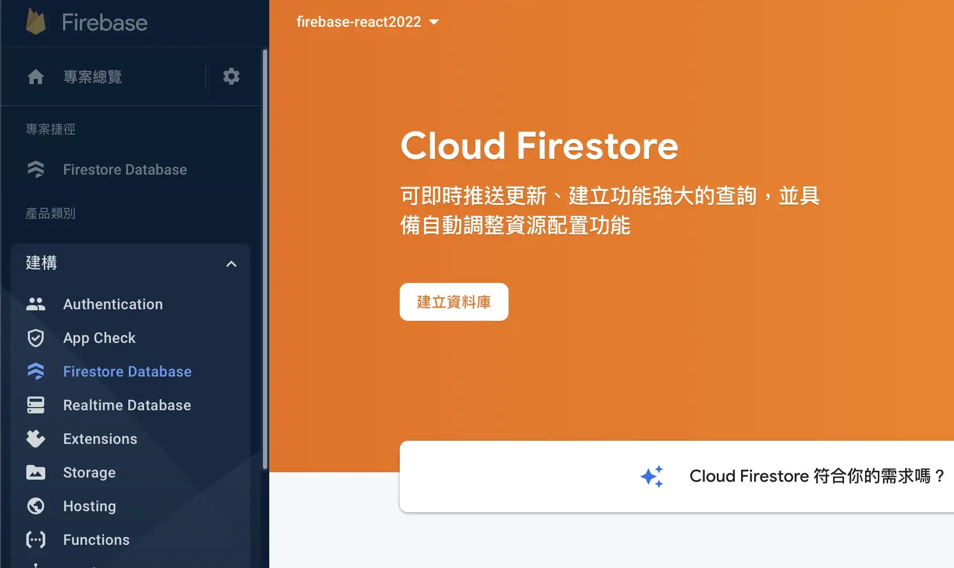Collapse the 建構 section chevron
The image size is (954, 568).
(x=231, y=264)
